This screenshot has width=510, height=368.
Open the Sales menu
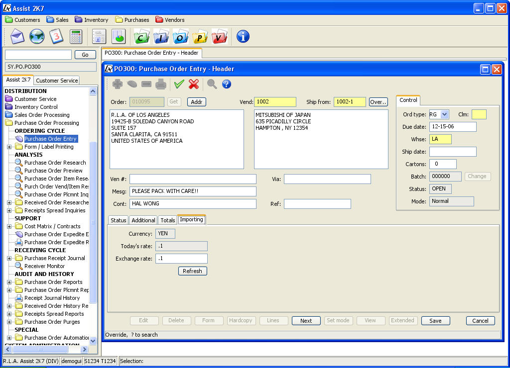click(x=58, y=20)
